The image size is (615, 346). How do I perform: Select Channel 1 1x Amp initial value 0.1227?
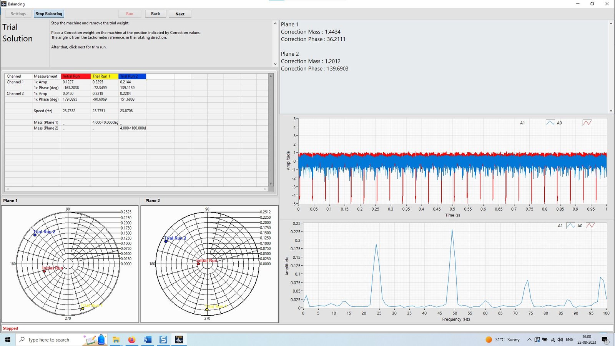coord(76,82)
